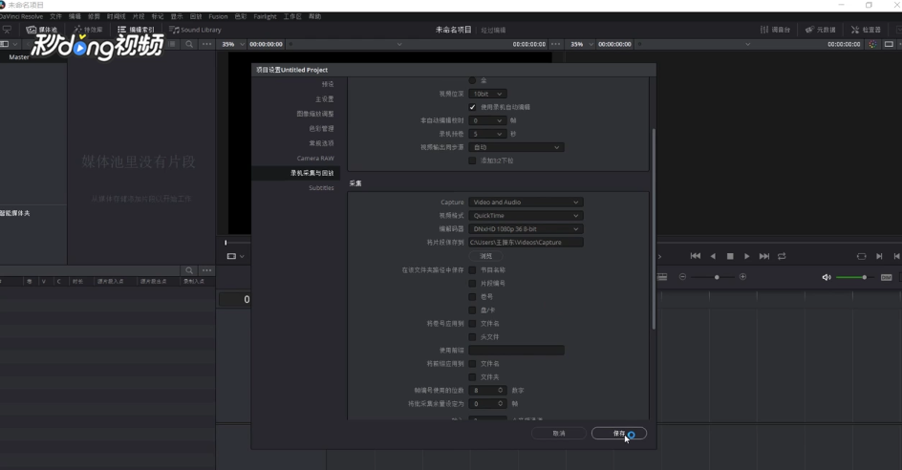Click the project settings dialog scrollbar
This screenshot has height=470, width=902.
coord(654,228)
